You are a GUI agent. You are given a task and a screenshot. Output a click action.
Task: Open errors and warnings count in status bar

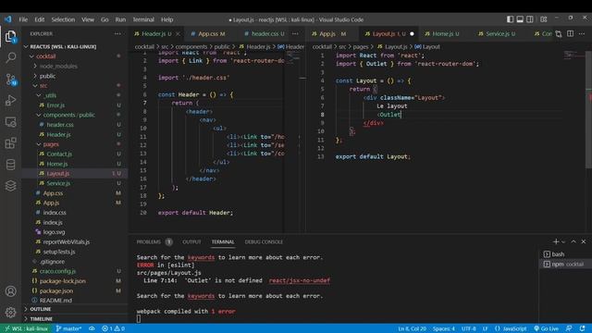[x=113, y=328]
